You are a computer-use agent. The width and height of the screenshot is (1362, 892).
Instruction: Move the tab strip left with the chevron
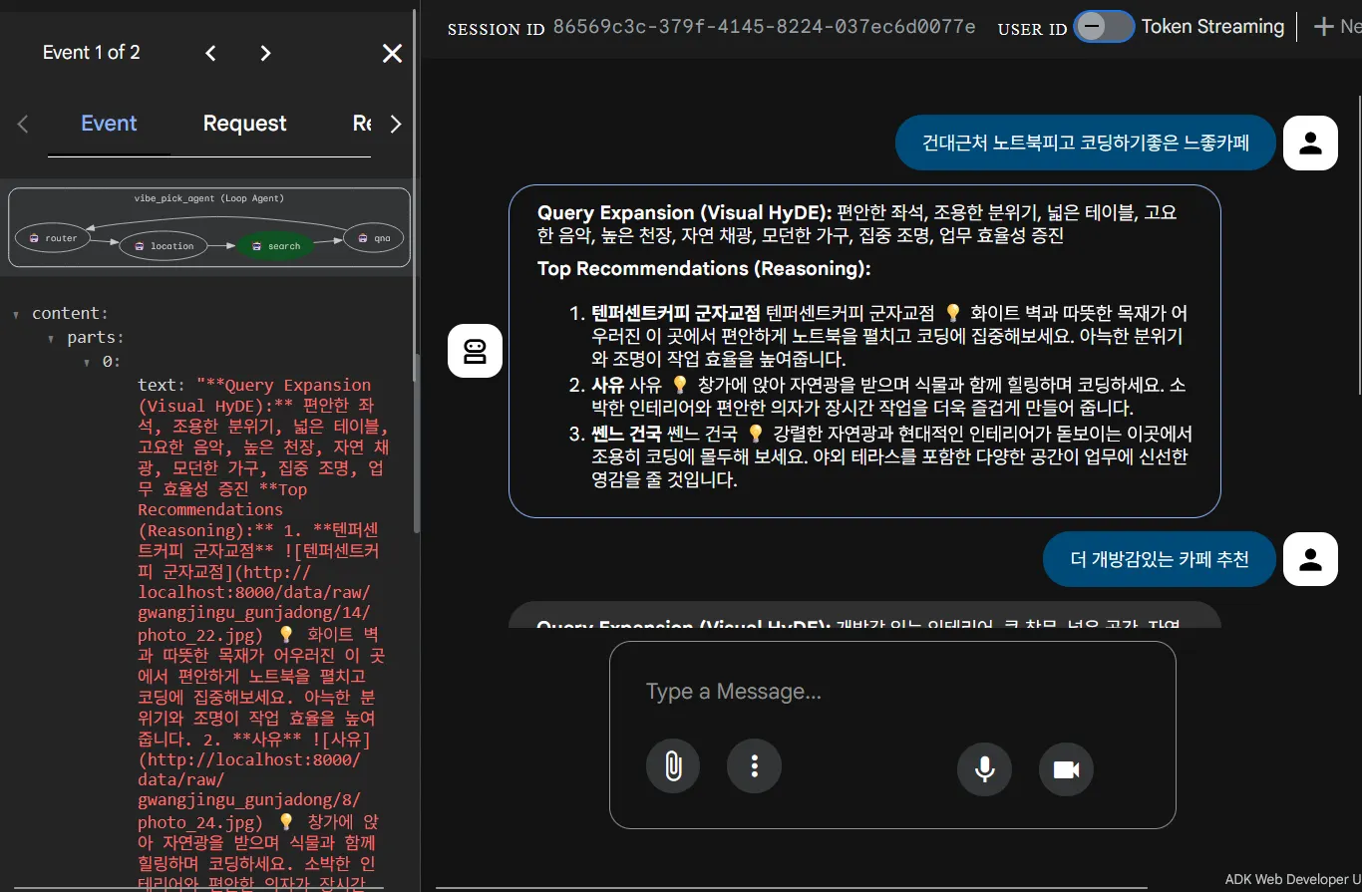click(x=23, y=124)
